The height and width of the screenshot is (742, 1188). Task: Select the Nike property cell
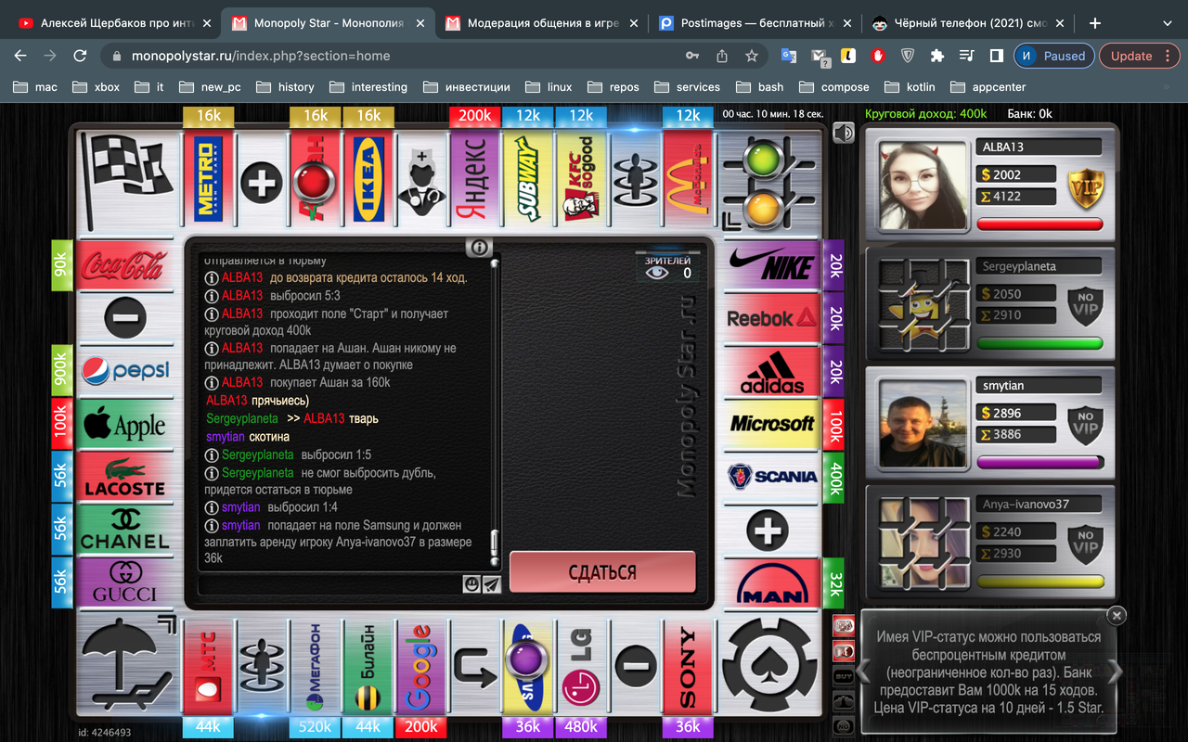point(772,266)
